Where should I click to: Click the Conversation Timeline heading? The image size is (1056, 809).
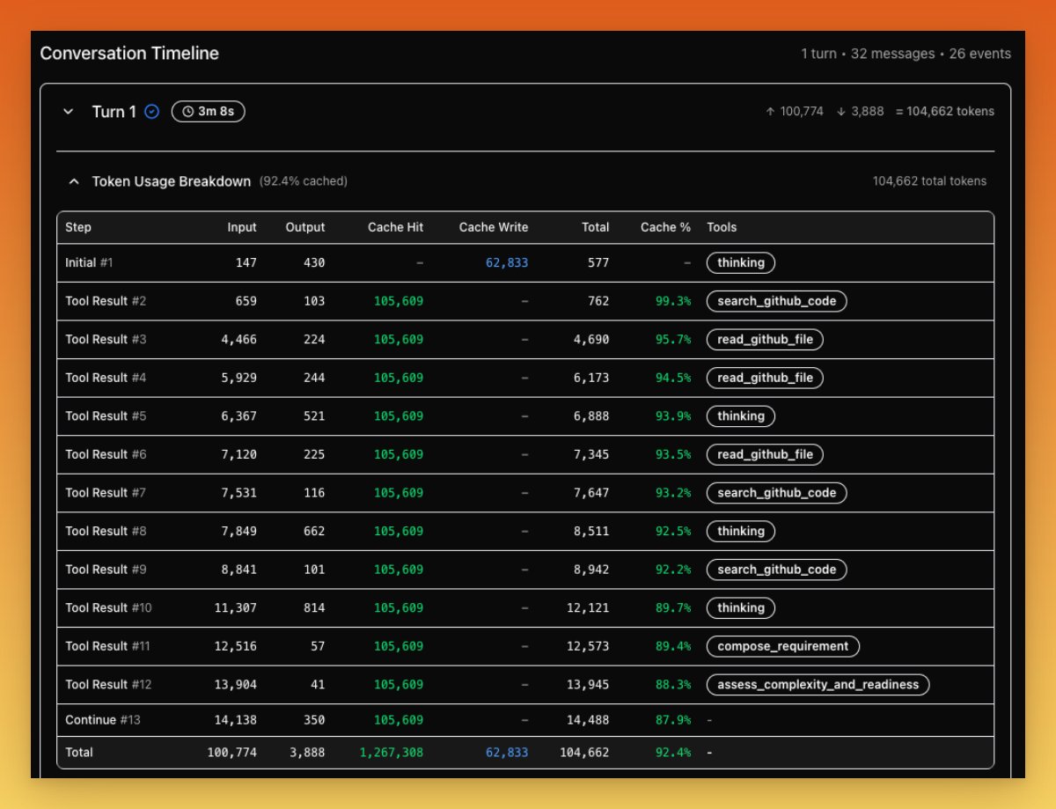[x=129, y=54]
